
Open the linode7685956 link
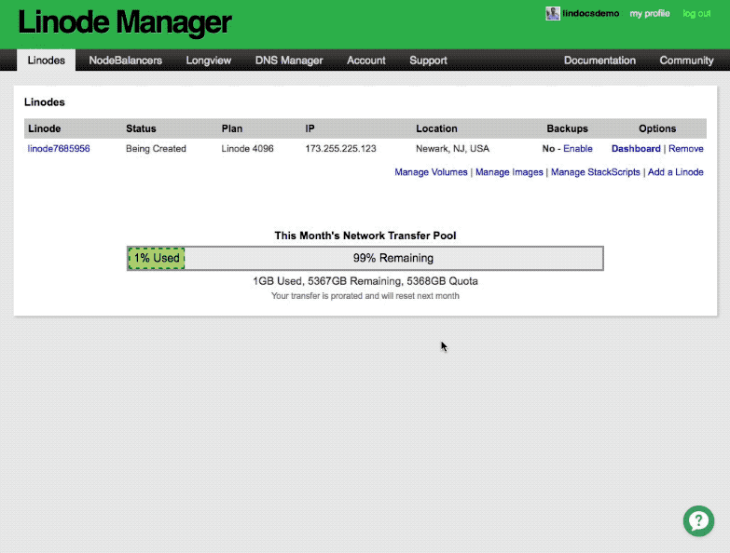(59, 149)
